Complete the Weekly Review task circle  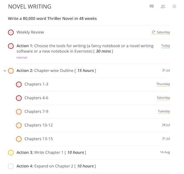pos(11,32)
